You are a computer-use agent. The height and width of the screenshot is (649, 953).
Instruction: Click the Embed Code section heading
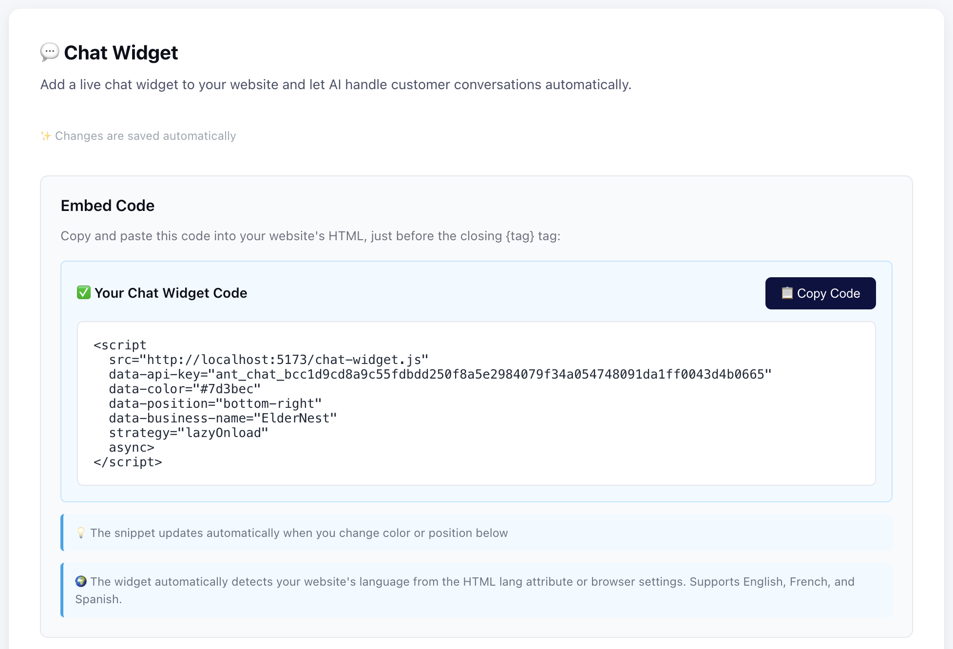(108, 206)
